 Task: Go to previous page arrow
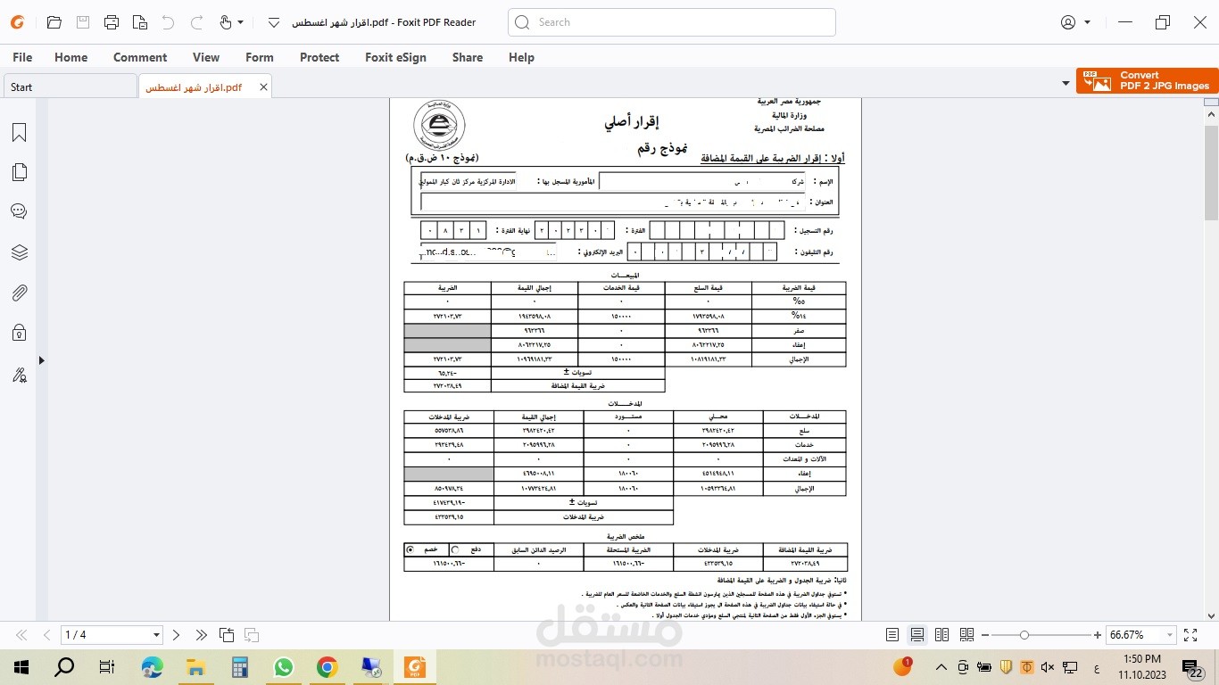(46, 635)
